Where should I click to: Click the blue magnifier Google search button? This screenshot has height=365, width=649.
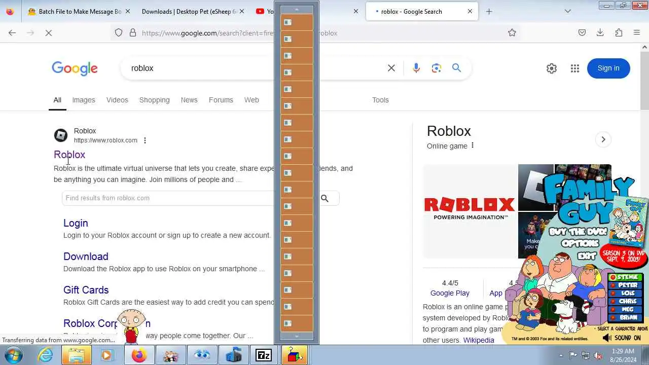point(457,68)
